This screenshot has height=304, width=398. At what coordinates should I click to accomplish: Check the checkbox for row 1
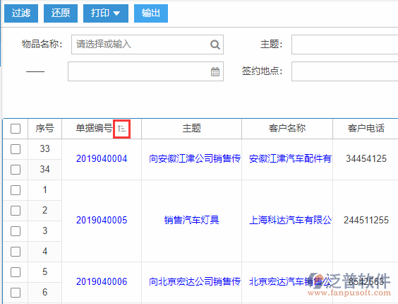click(x=16, y=190)
